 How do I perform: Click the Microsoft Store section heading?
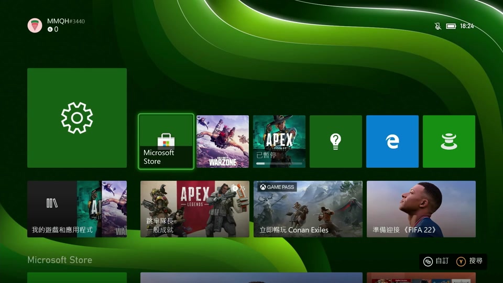60,260
